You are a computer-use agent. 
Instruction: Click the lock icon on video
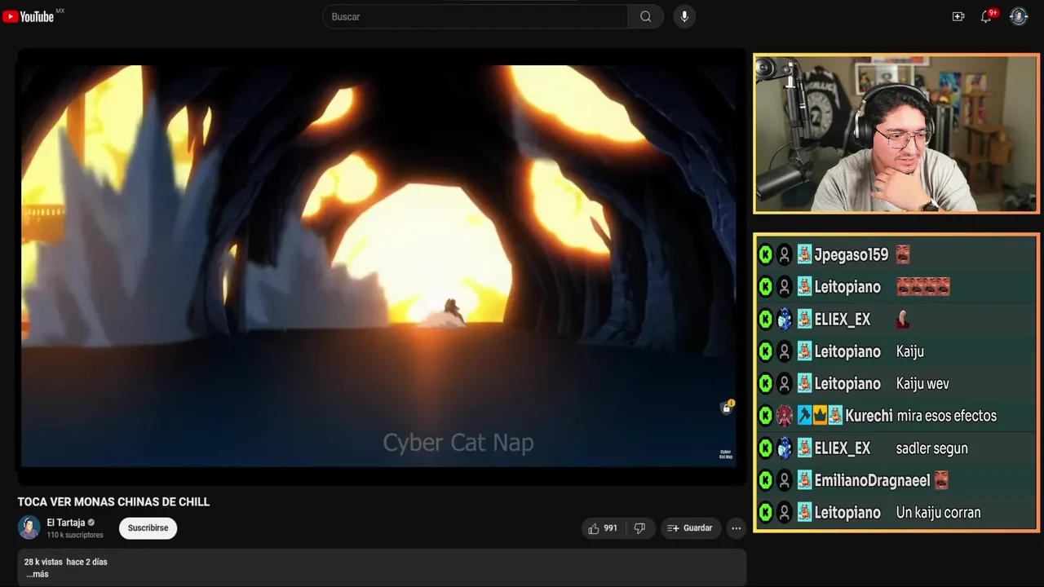(727, 408)
